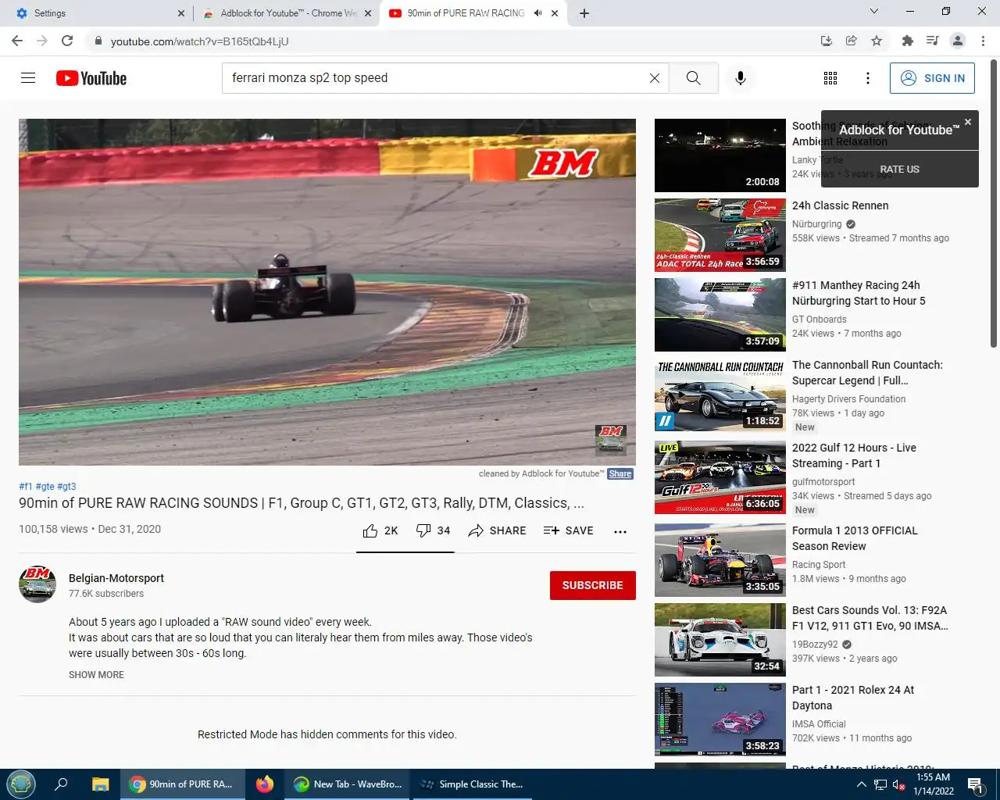
Task: Expand description with SHOW MORE
Action: 96,675
